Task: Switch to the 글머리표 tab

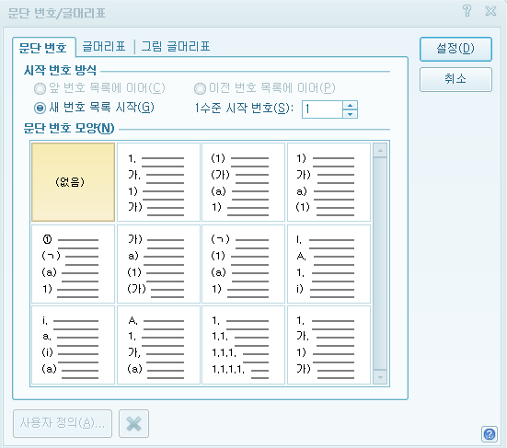Action: click(x=104, y=47)
